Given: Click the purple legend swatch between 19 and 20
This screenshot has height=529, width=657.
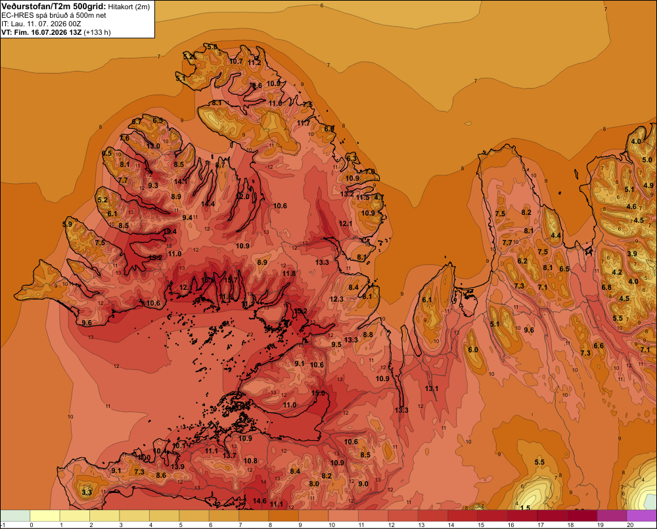Looking at the screenshot, I should tap(612, 516).
